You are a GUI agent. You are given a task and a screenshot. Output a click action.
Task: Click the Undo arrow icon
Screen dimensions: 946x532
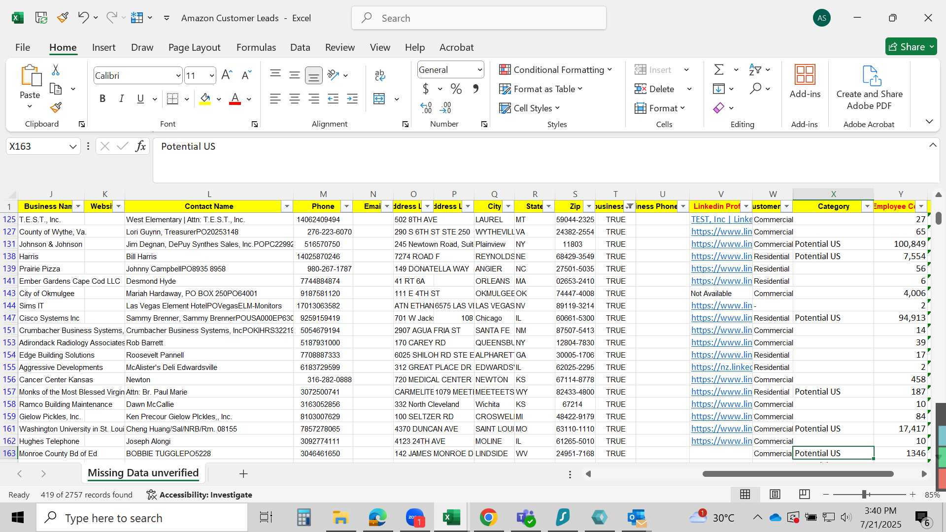point(83,18)
